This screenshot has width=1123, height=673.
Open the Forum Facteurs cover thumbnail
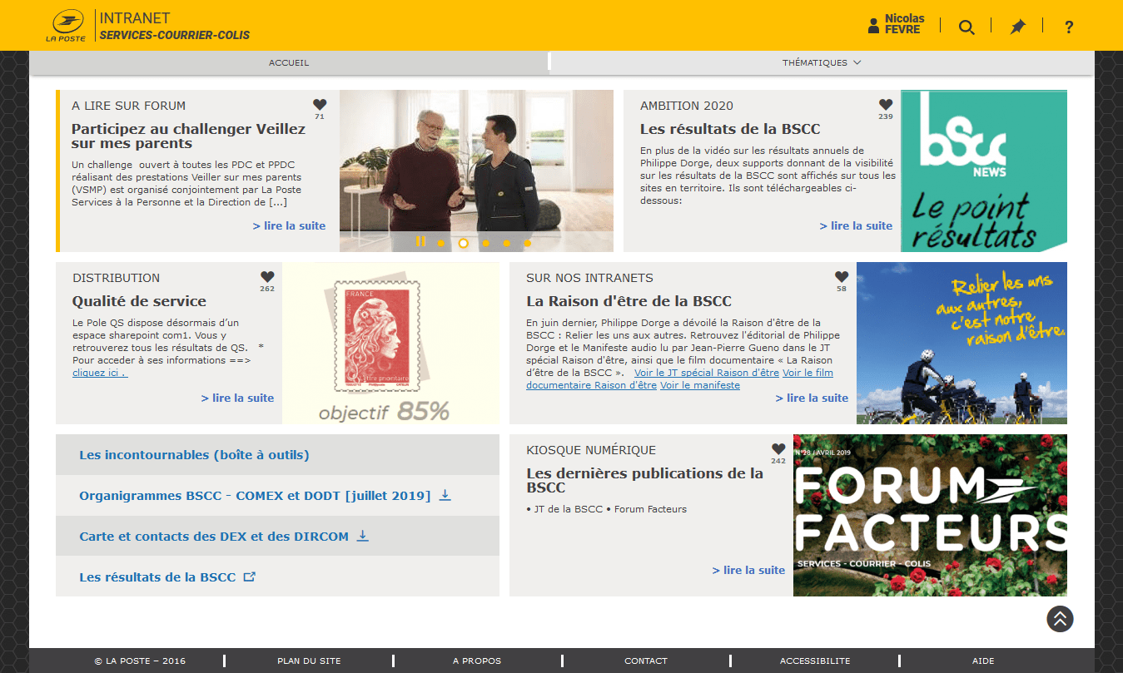(930, 515)
